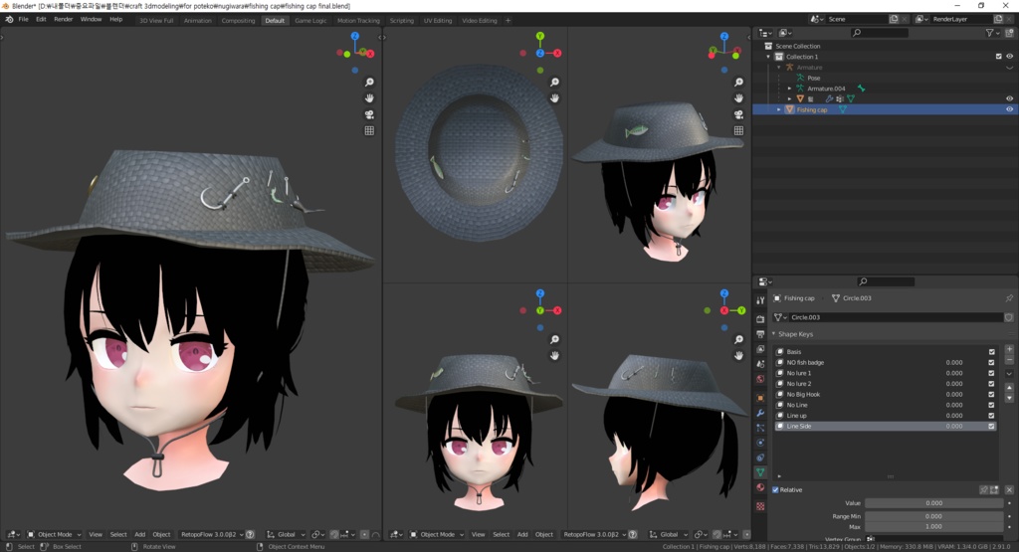Open Object Mode dropdown in left viewport
This screenshot has height=552, width=1019.
(55, 534)
